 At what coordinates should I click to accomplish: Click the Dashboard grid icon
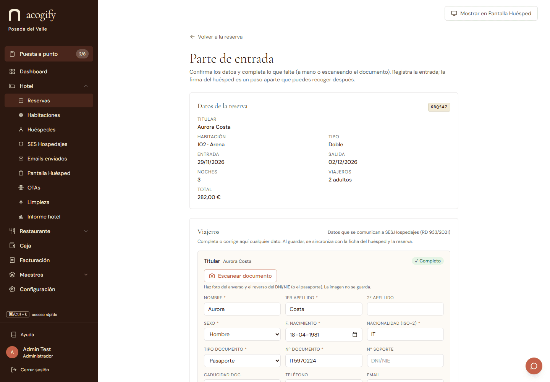(x=12, y=71)
